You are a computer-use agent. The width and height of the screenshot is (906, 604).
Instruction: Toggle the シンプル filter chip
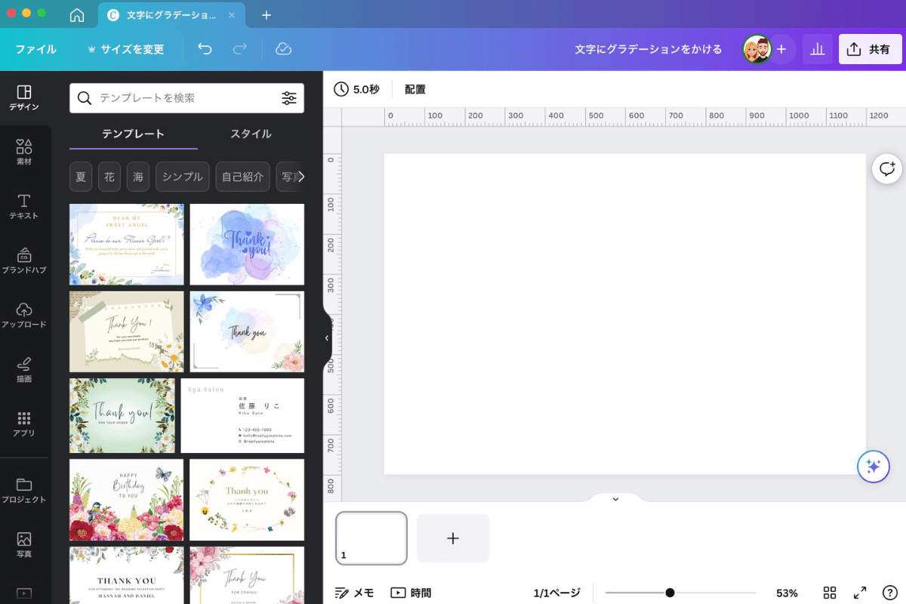point(182,177)
